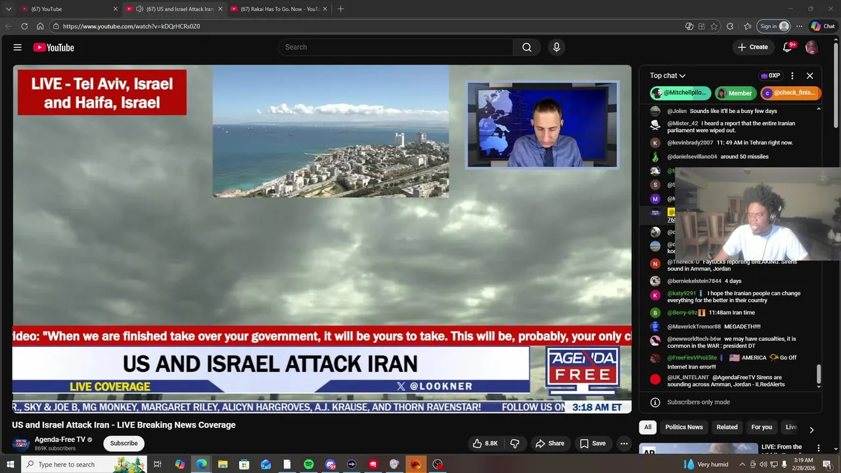View site information icon in address bar

click(x=57, y=26)
